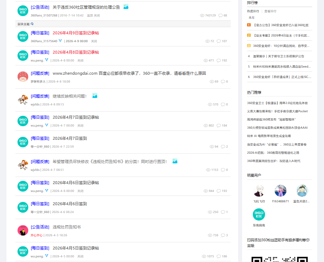
Task: Open the 希望管理员尽快修改 违规处罚告知书 post
Action: (110, 162)
